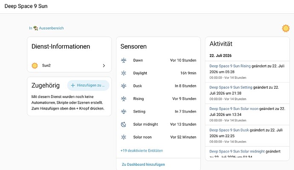
Task: Click the Aktivität panel heading
Action: 221,43
